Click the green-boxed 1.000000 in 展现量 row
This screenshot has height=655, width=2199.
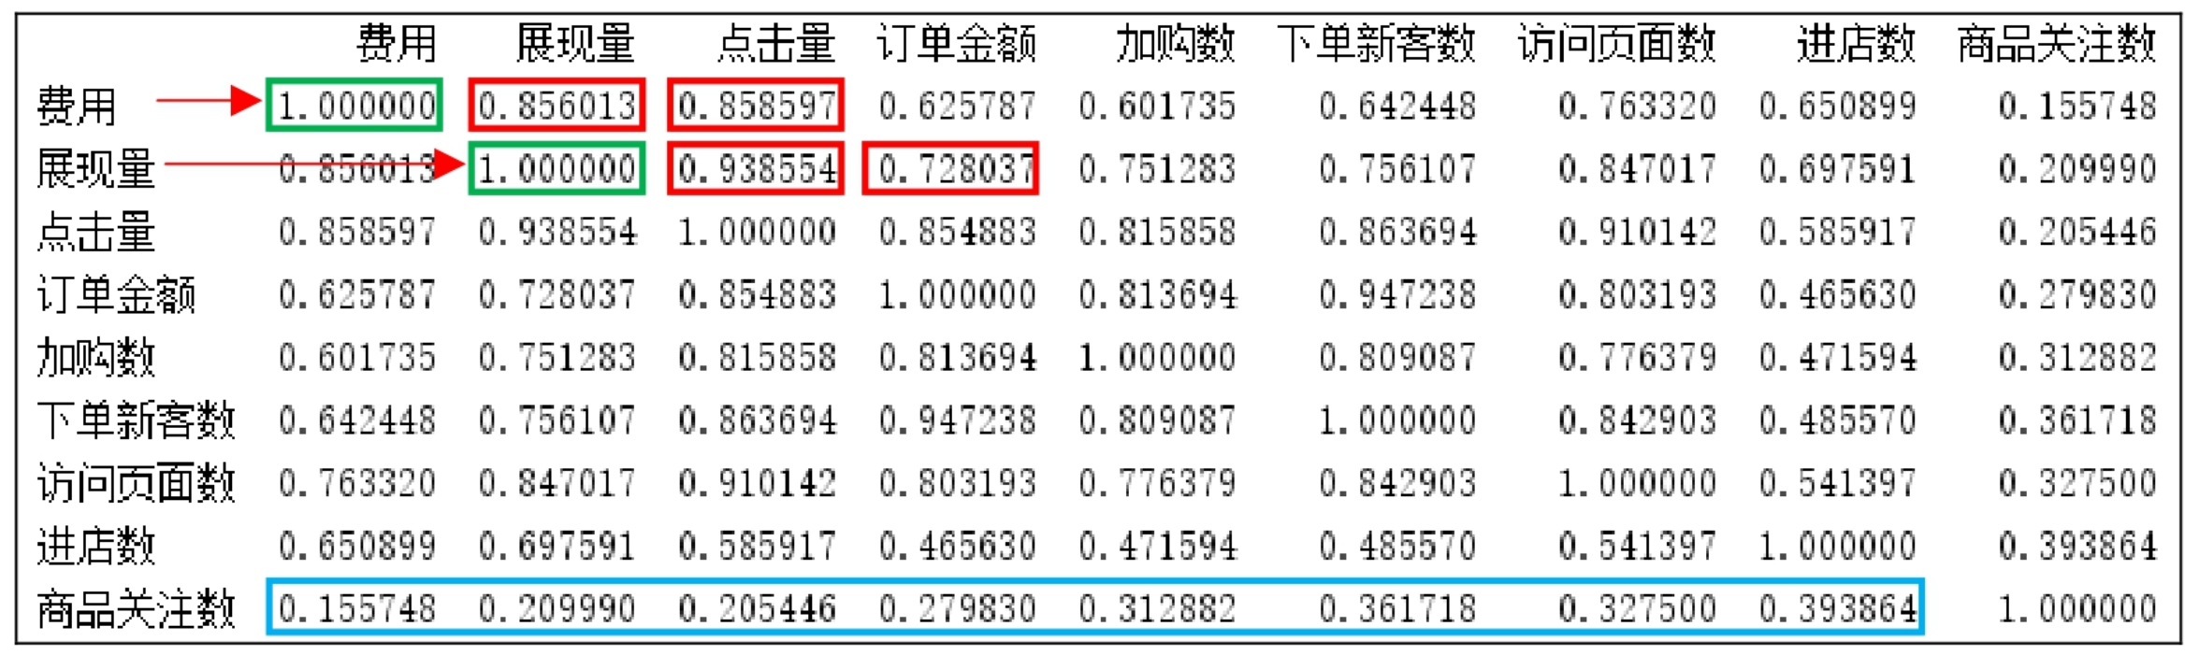(557, 169)
